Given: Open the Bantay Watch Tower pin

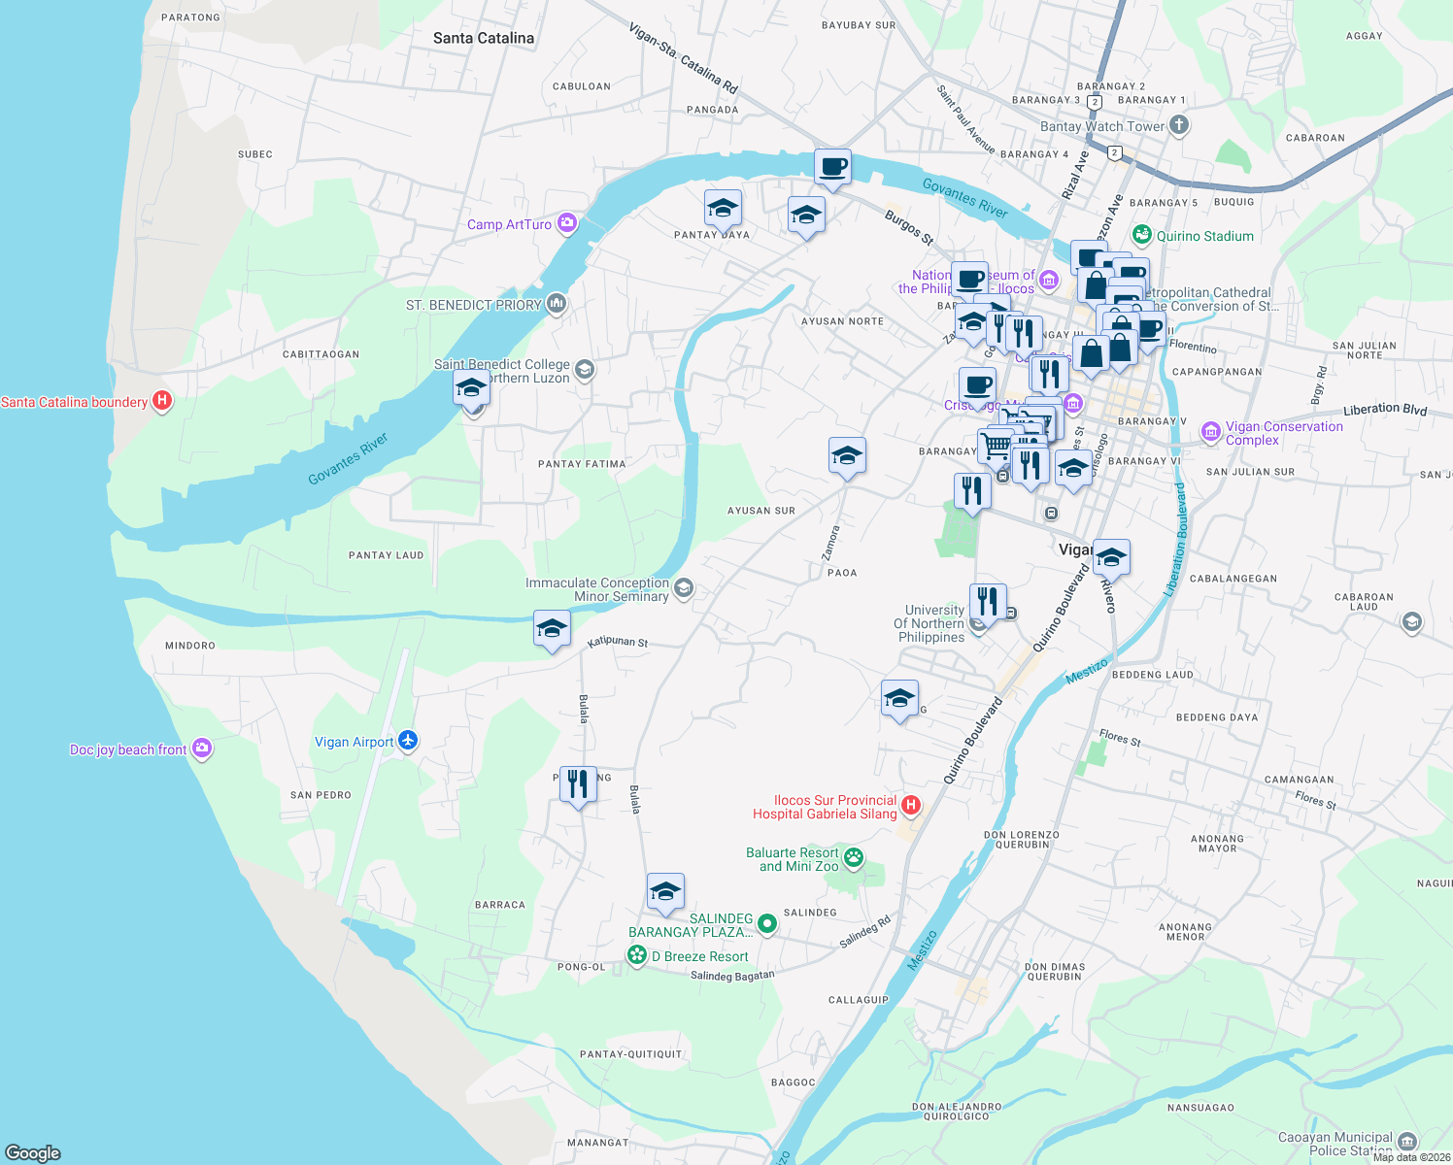Looking at the screenshot, I should (x=1179, y=125).
